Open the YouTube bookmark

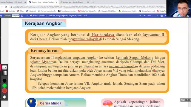coord(10,11)
